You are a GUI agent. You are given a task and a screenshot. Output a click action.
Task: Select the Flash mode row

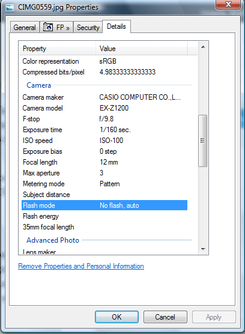click(104, 205)
